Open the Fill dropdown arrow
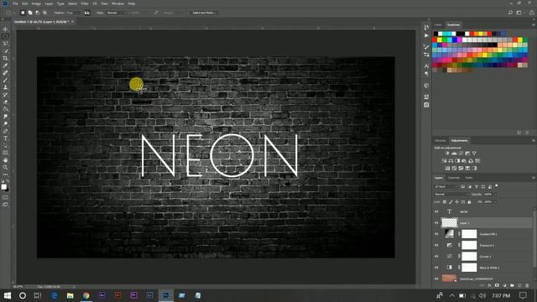 pyautogui.click(x=496, y=202)
